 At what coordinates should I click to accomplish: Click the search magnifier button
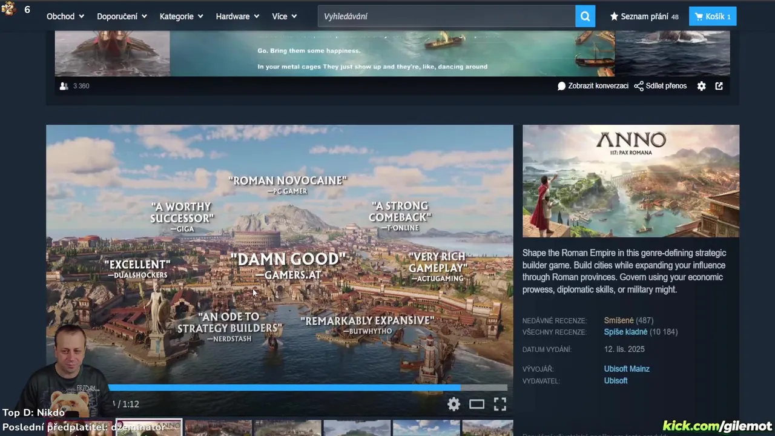coord(585,16)
